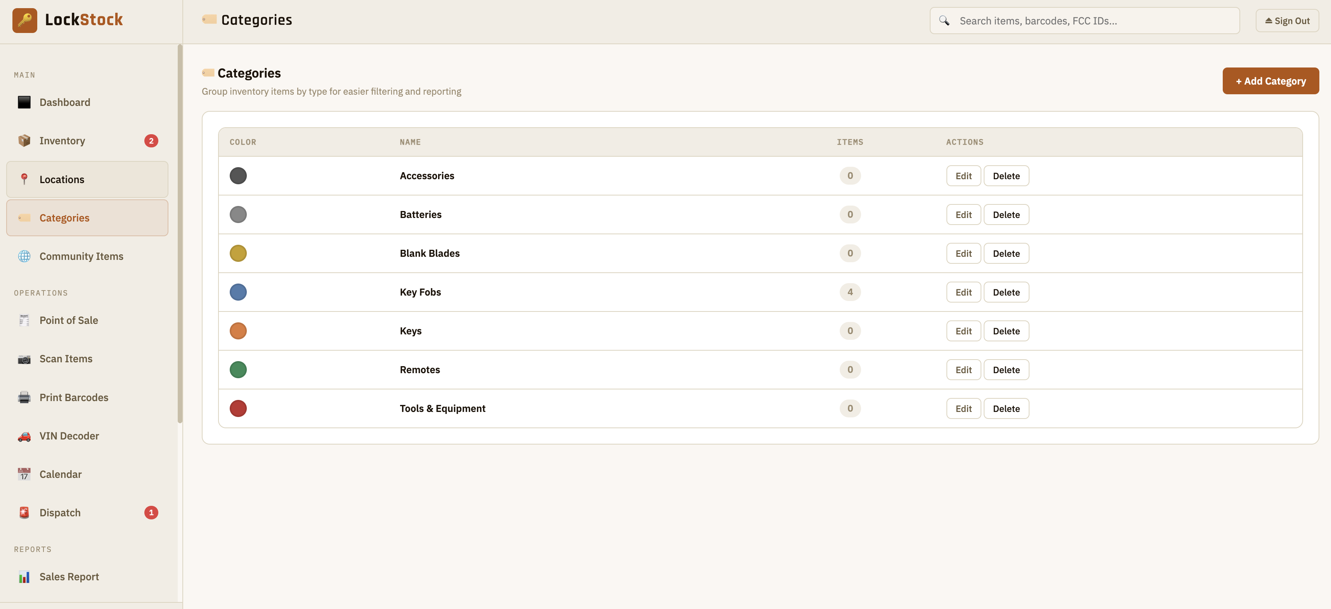Select the Dashboard icon in sidebar

click(x=24, y=102)
